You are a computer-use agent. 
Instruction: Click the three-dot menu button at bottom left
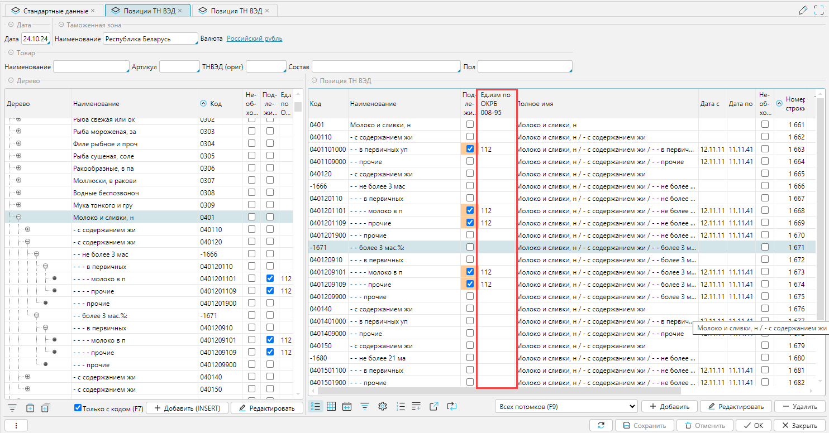coord(16,425)
